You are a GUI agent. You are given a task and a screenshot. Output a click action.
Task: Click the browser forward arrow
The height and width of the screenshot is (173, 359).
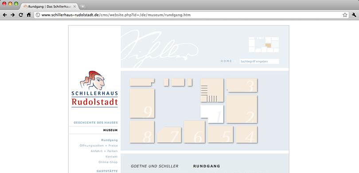point(12,15)
